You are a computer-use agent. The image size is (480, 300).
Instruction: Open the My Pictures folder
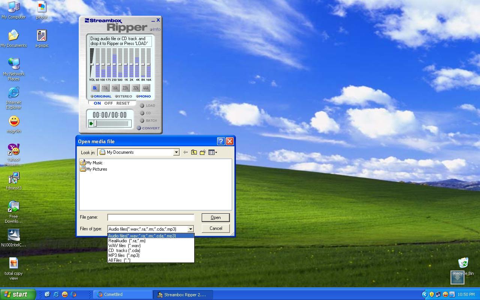(x=96, y=169)
